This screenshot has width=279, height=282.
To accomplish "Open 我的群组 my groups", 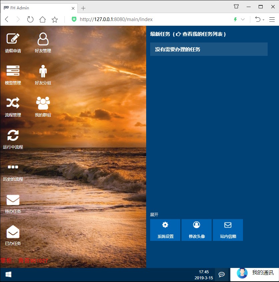I will (43, 107).
